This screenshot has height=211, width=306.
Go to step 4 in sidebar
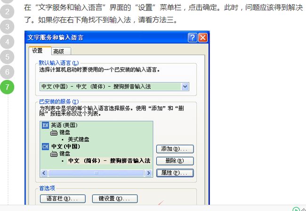7,42
